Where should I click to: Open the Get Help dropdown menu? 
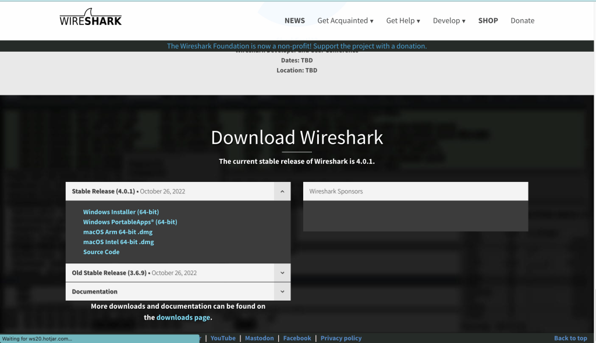pos(403,20)
